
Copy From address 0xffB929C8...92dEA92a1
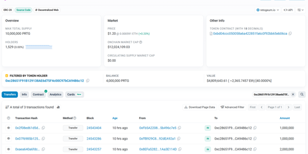178,139
